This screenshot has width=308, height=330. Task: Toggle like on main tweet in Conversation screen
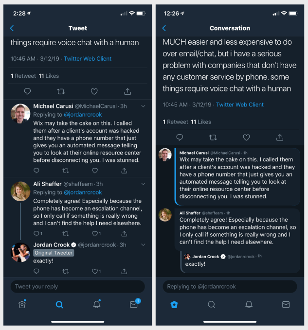[246, 138]
